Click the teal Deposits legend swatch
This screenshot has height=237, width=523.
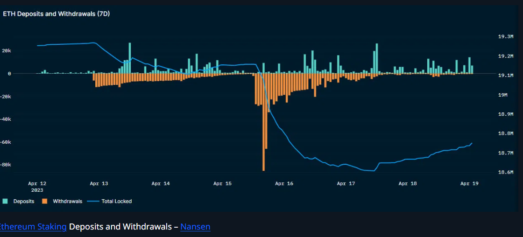[5, 202]
